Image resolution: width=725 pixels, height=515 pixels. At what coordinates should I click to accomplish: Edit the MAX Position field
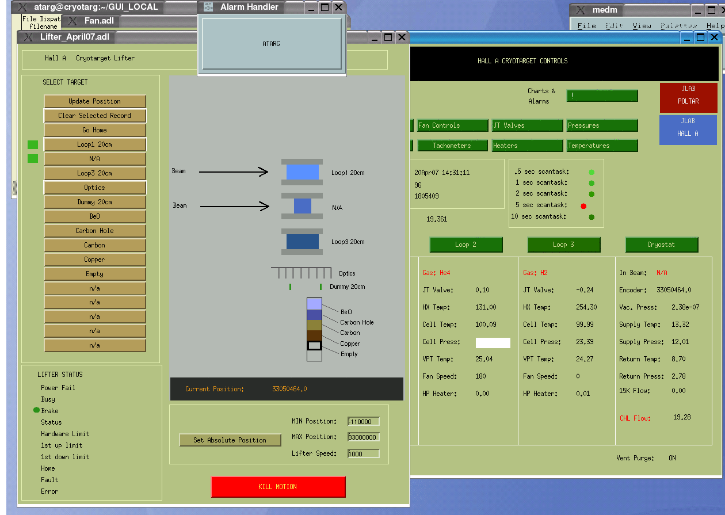(x=364, y=437)
